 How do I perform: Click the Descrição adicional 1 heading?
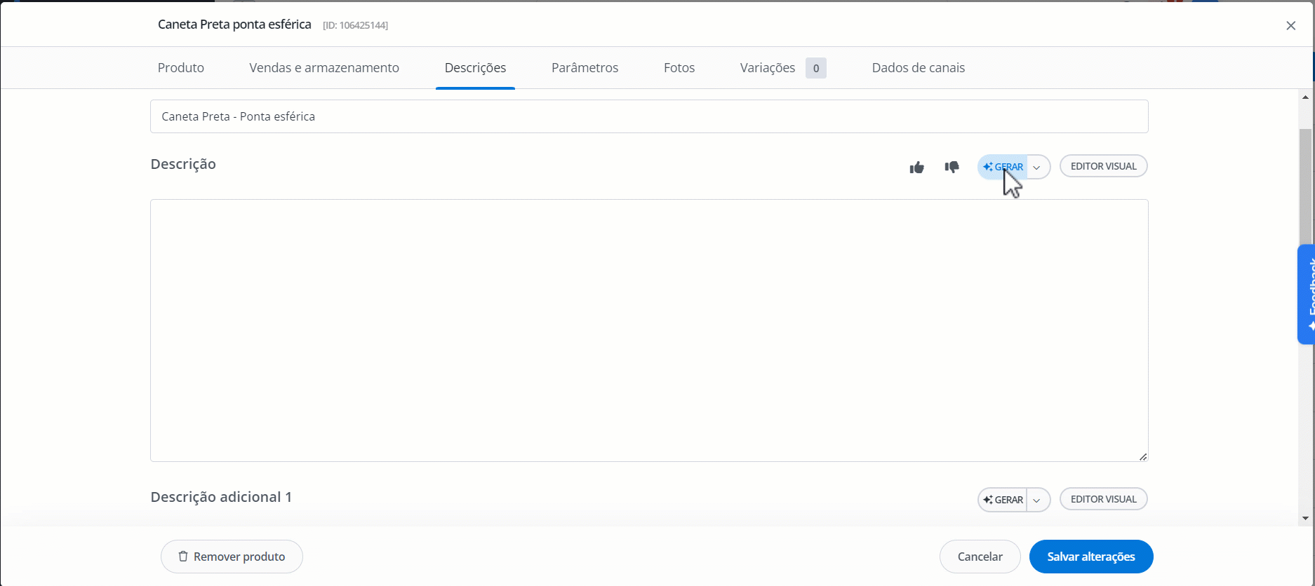click(221, 497)
